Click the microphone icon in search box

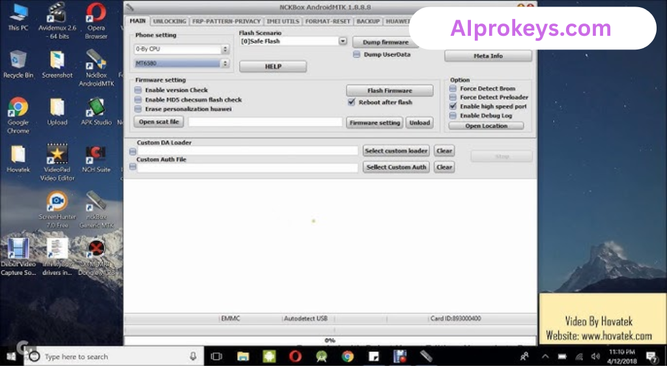193,356
